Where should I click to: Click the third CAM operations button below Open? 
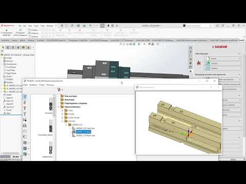(x=223, y=68)
